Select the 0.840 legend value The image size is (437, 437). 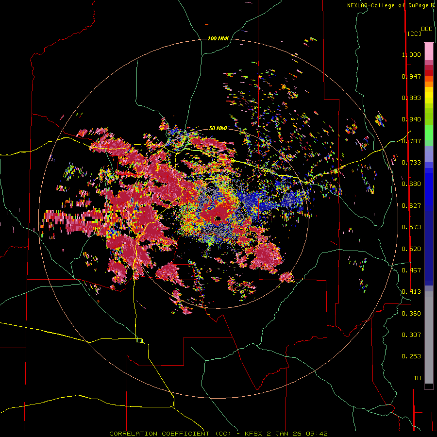tap(411, 119)
